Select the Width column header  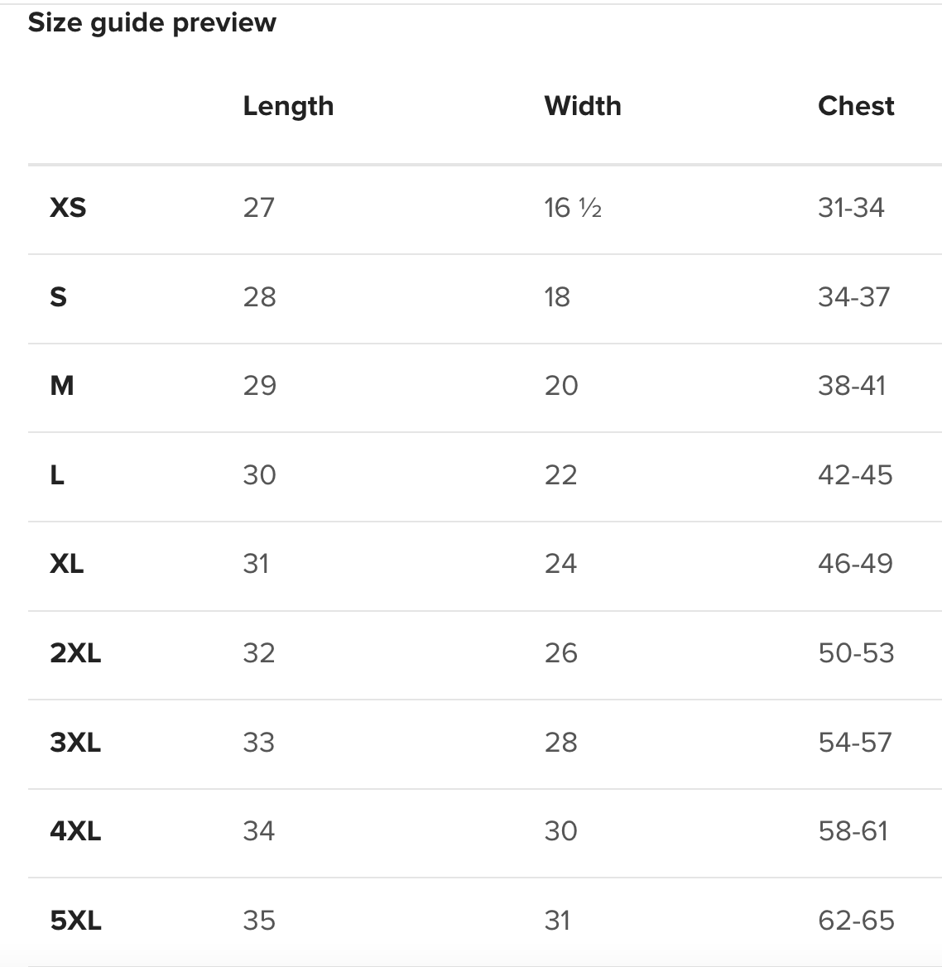coord(583,106)
